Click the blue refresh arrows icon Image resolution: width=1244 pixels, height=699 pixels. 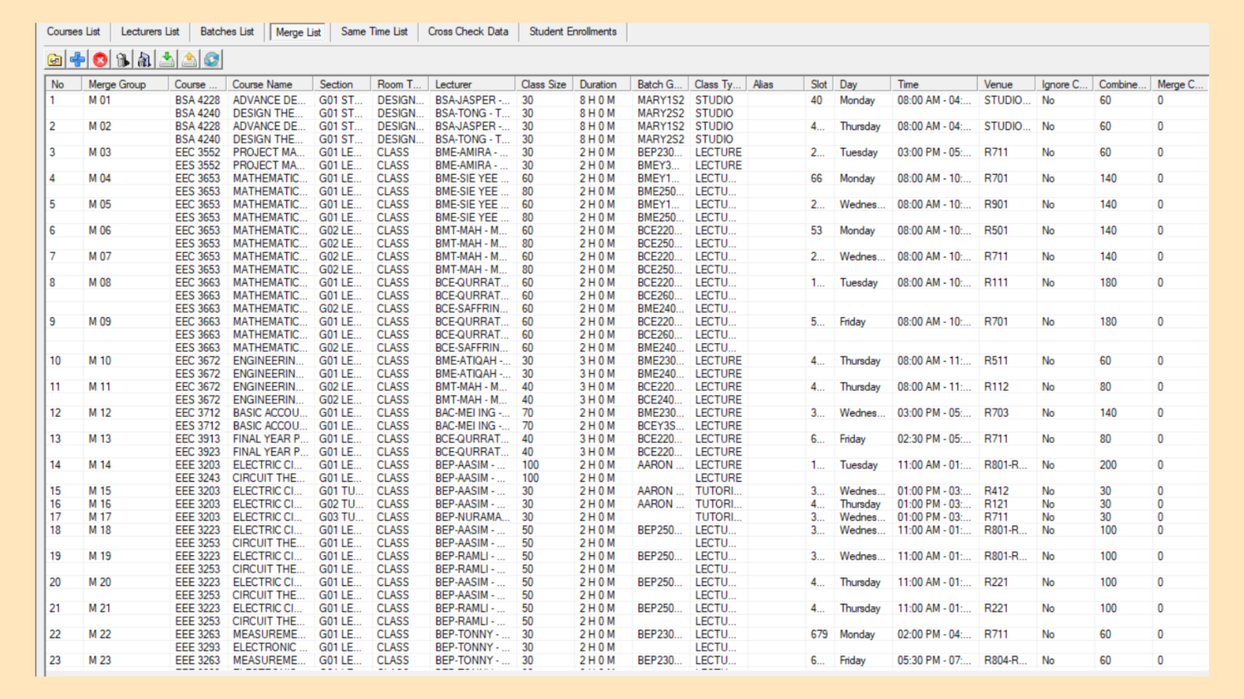pos(212,60)
